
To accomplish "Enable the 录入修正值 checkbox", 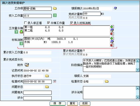I will pos(26,23).
